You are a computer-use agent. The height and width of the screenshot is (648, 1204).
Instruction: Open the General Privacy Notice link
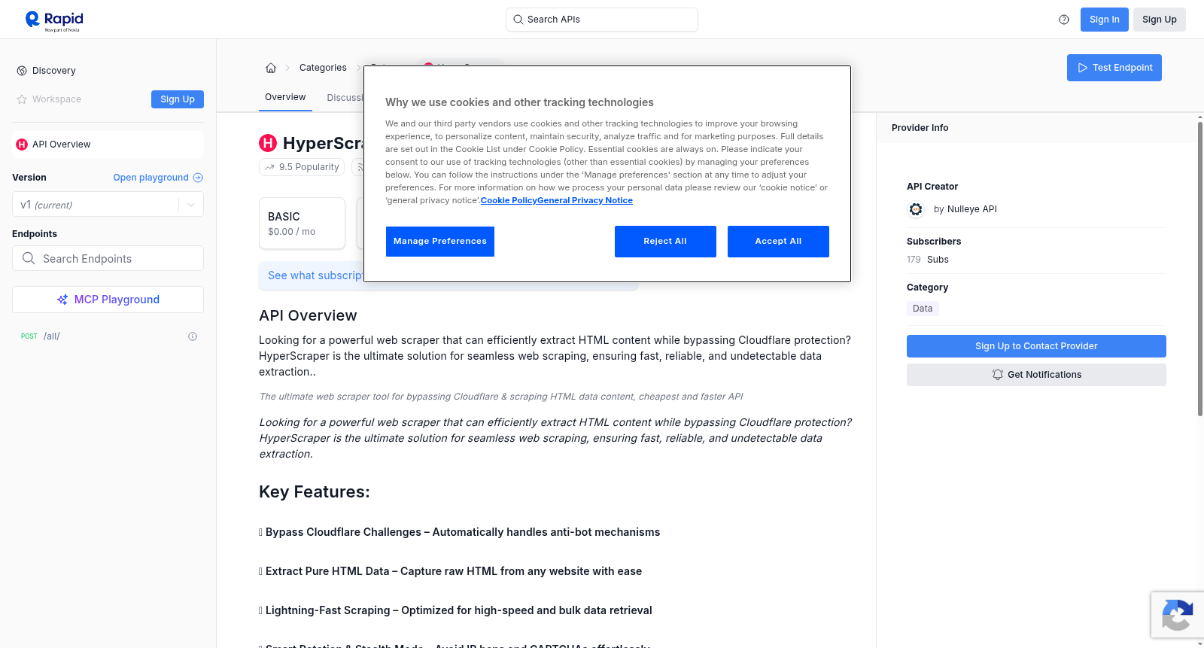click(585, 200)
